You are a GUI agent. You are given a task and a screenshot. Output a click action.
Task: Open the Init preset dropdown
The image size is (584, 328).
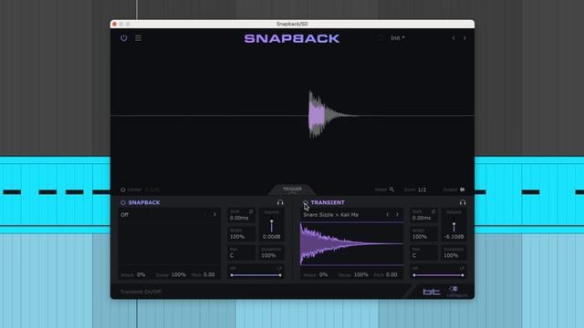(398, 38)
